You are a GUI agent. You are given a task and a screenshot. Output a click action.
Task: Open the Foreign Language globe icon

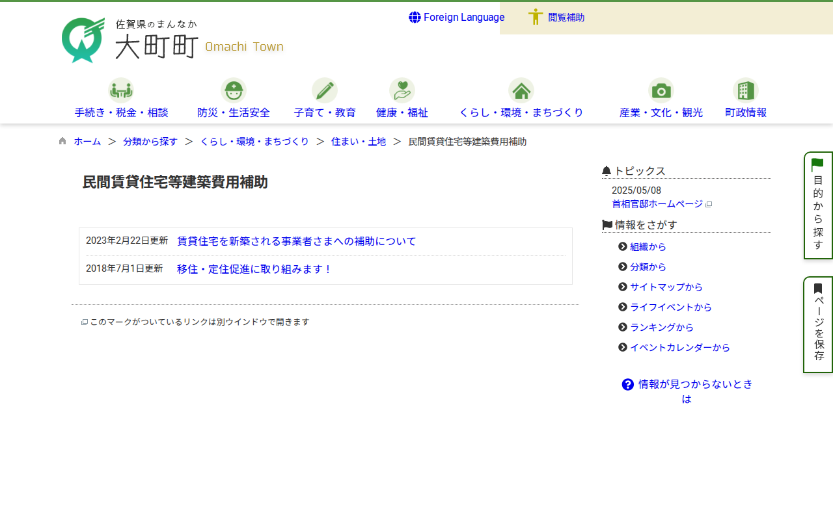415,17
